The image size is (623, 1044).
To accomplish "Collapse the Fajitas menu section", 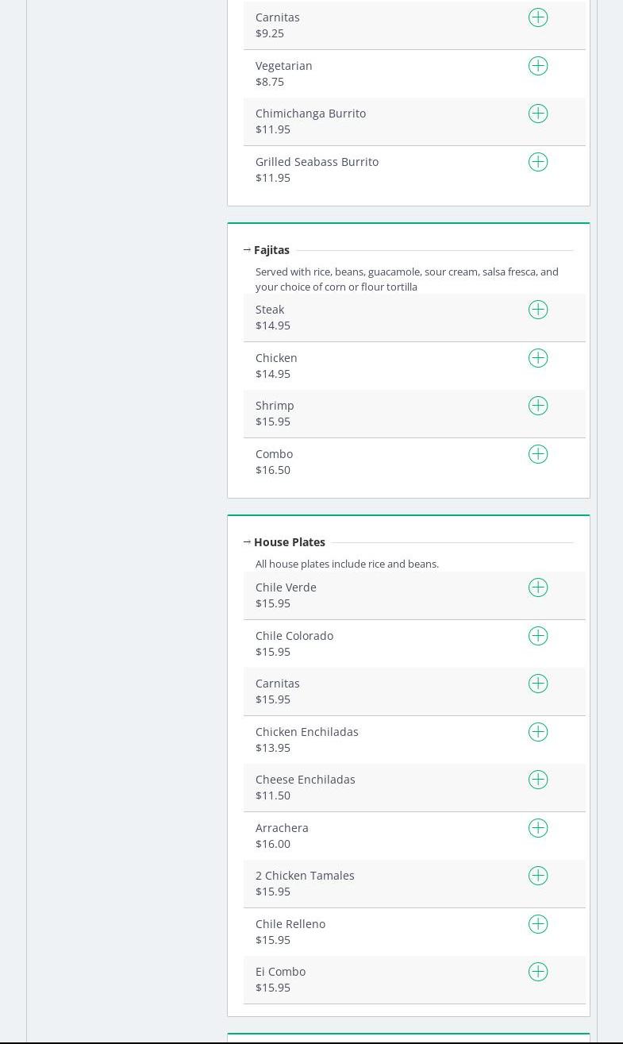I will (x=247, y=250).
